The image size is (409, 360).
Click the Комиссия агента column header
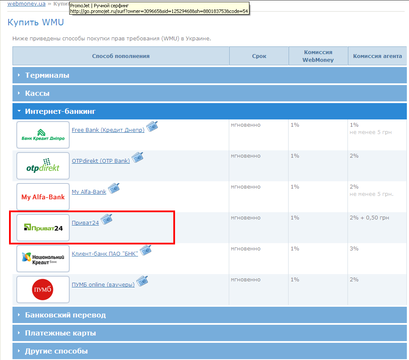click(x=378, y=56)
